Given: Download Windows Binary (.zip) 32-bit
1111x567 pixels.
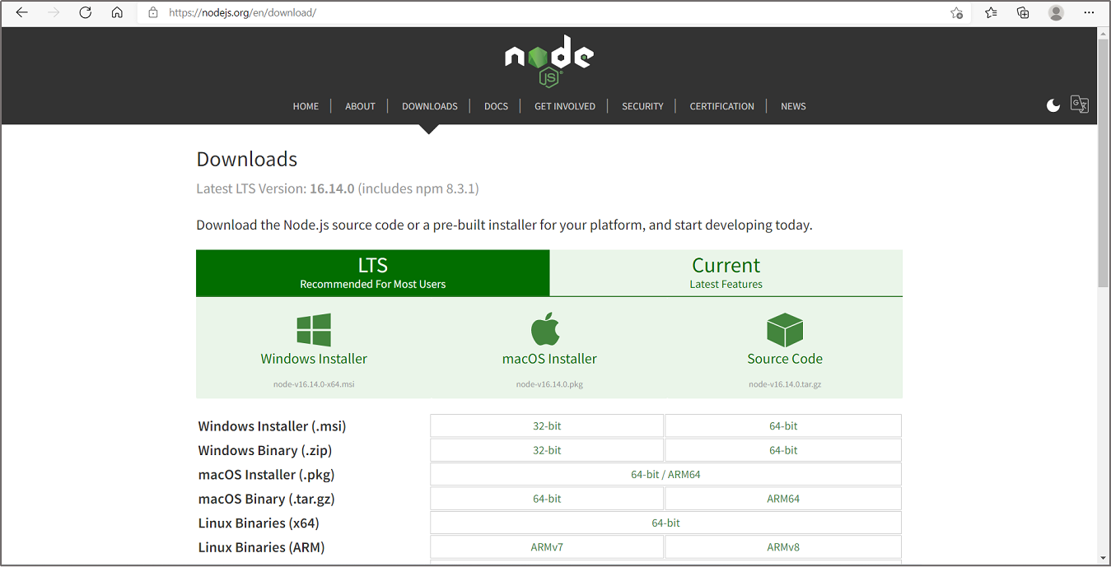Looking at the screenshot, I should 547,450.
